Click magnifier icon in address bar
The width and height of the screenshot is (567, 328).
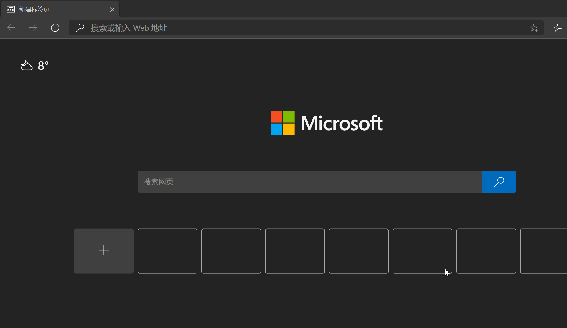80,28
